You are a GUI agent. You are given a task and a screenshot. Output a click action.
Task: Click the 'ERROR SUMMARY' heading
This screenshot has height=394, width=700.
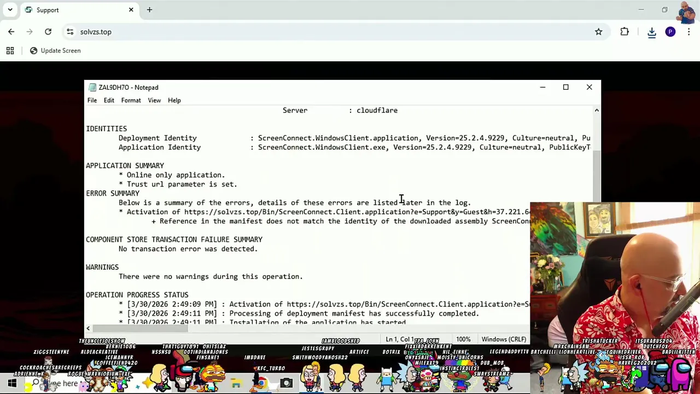(113, 193)
